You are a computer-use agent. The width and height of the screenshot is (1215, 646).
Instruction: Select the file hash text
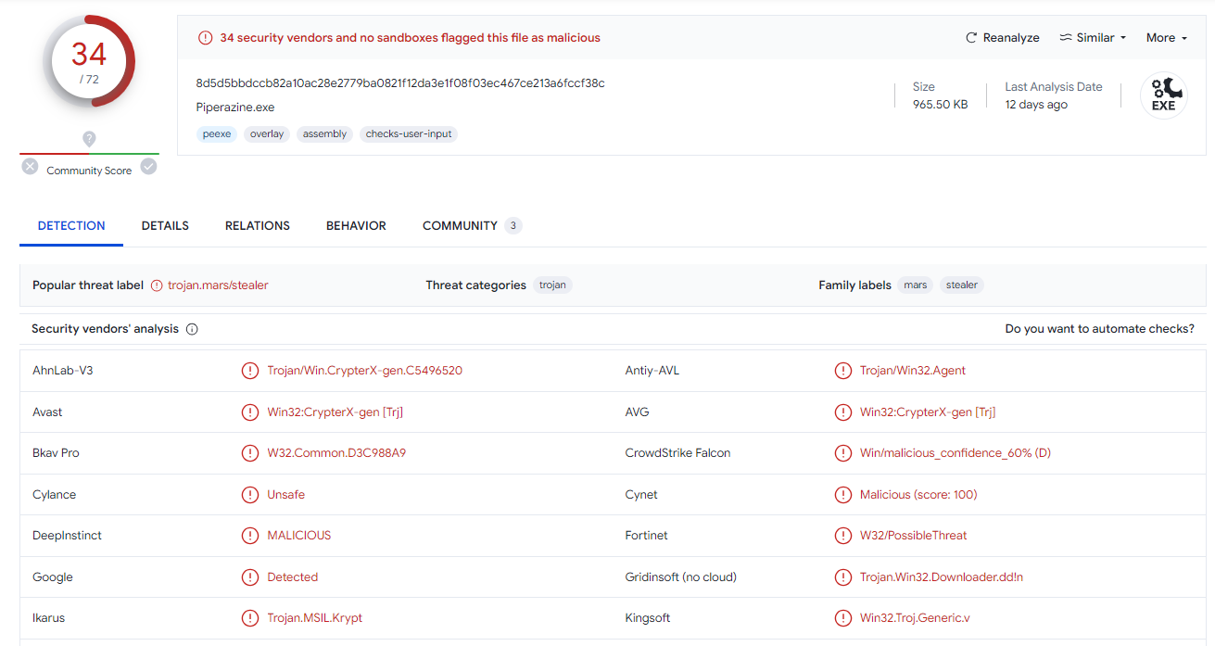point(400,83)
